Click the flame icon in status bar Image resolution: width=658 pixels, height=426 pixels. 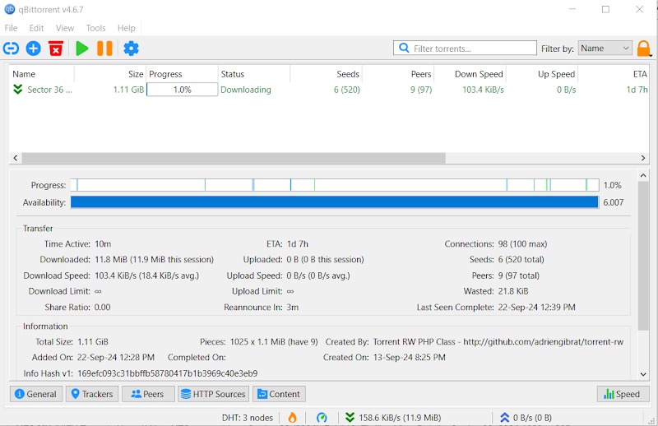(292, 417)
